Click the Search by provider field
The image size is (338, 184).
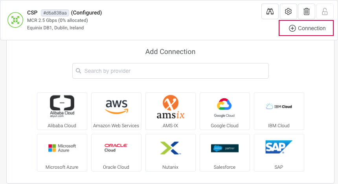pos(171,71)
